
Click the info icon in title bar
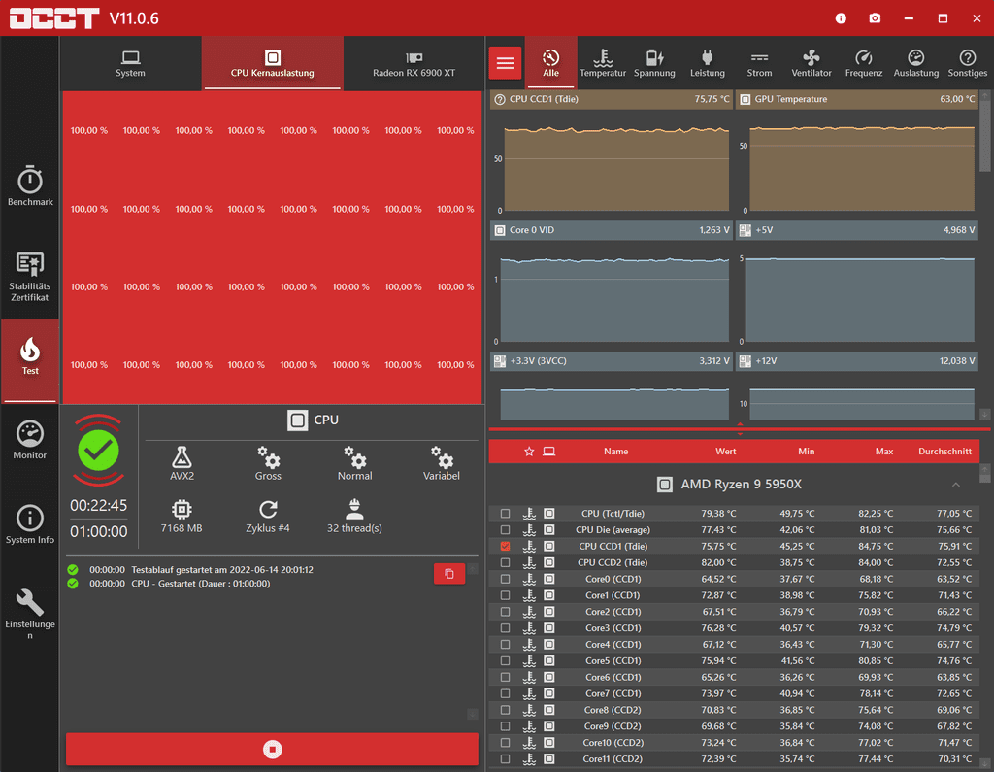coord(841,18)
